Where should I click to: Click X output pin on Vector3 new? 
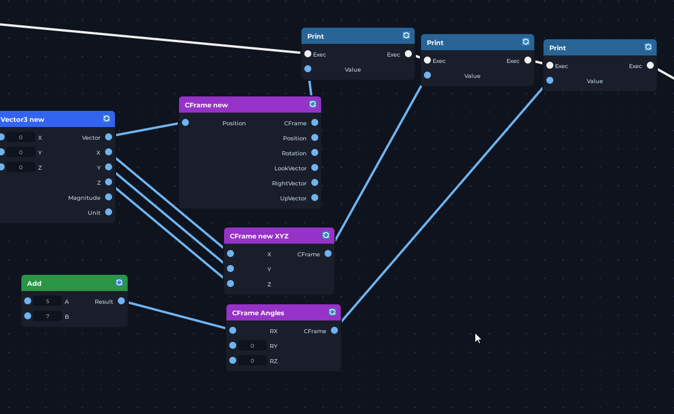109,152
